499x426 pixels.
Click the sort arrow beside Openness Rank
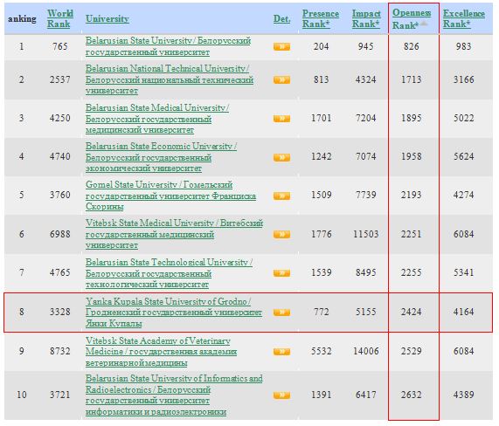[x=424, y=24]
